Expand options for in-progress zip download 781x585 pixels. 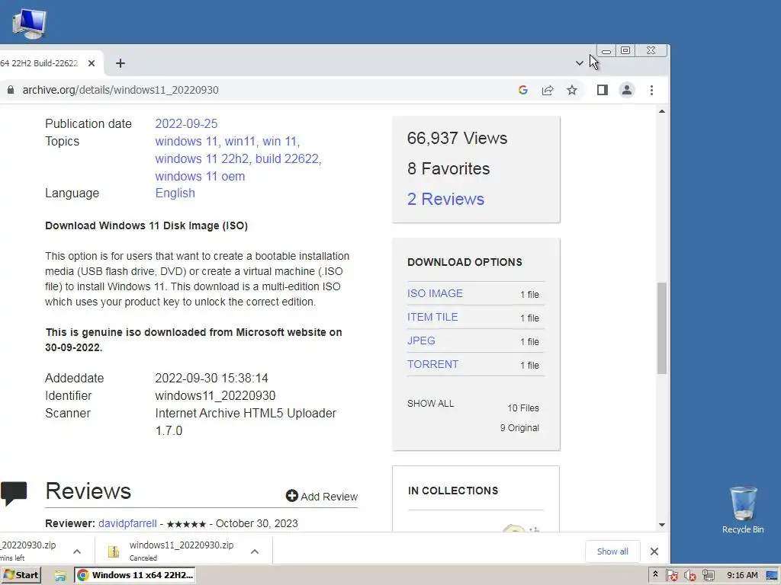point(77,551)
